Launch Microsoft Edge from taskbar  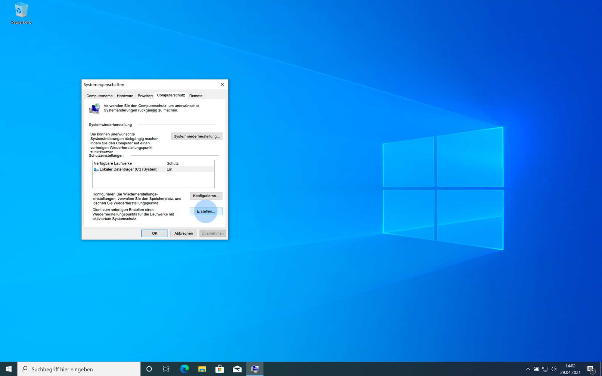point(185,369)
